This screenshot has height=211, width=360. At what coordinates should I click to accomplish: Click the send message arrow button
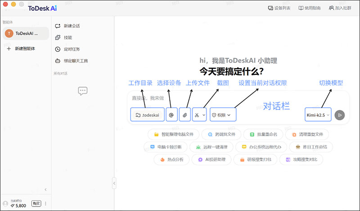(x=340, y=115)
